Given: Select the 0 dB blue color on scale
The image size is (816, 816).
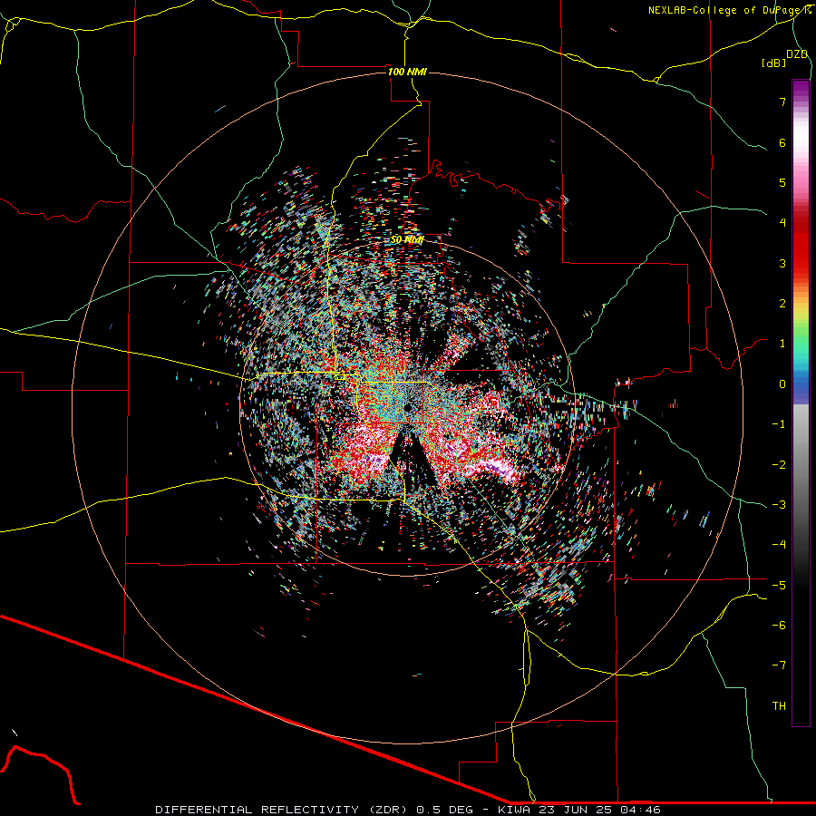Looking at the screenshot, I should [x=801, y=384].
